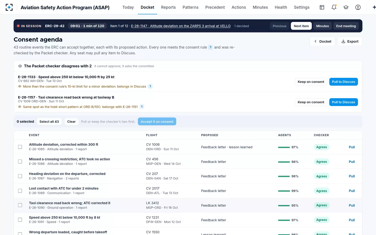Click the 99% agents bar for CV 2017
The height and width of the screenshot is (235, 376).
pos(284,191)
